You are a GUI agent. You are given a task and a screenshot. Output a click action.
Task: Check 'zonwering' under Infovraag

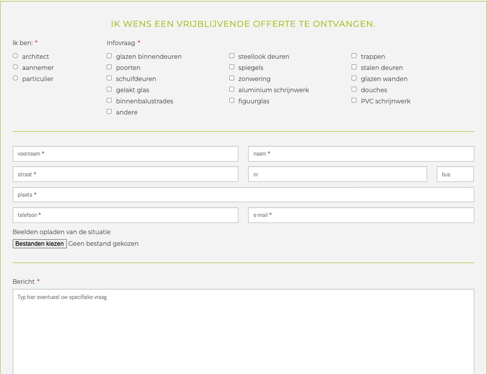click(232, 78)
